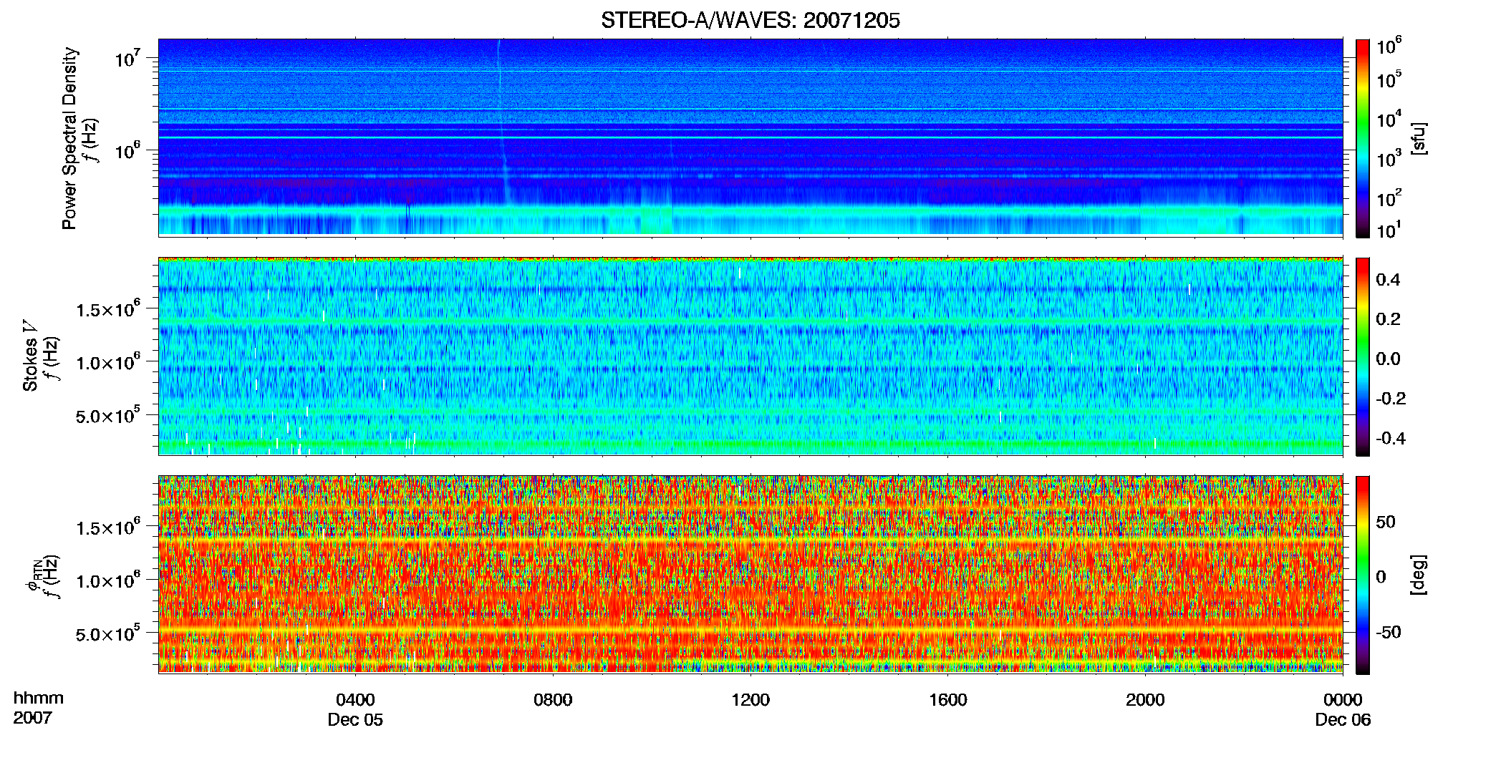The width and height of the screenshot is (1501, 773).
Task: Select the "Power Spectral Density" axis label
Action: pyautogui.click(x=69, y=138)
